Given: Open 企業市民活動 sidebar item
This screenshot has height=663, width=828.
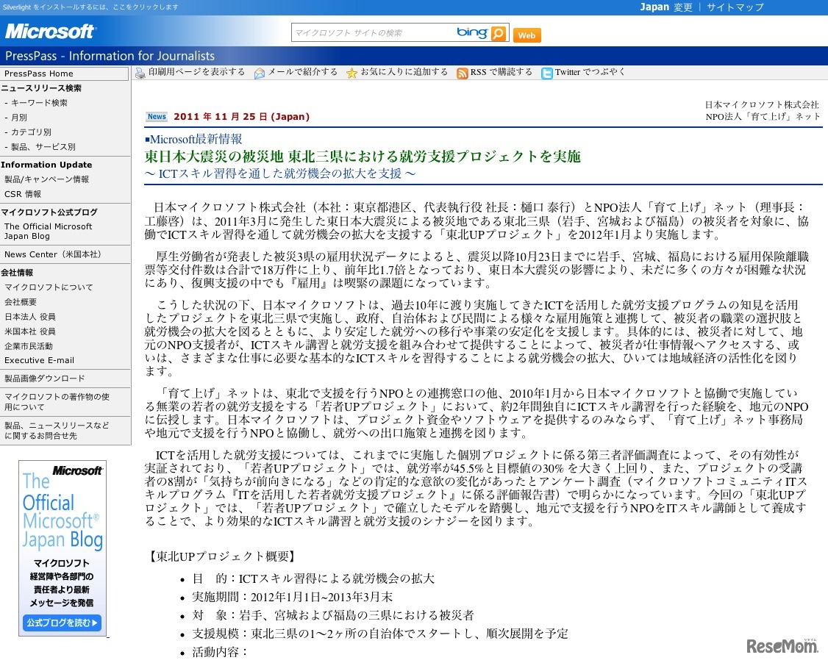Looking at the screenshot, I should (x=29, y=346).
